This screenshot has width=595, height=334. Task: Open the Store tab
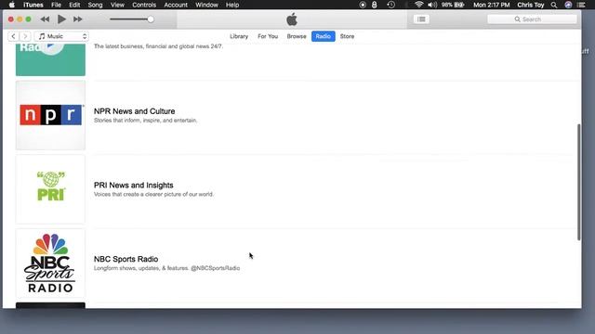tap(347, 36)
